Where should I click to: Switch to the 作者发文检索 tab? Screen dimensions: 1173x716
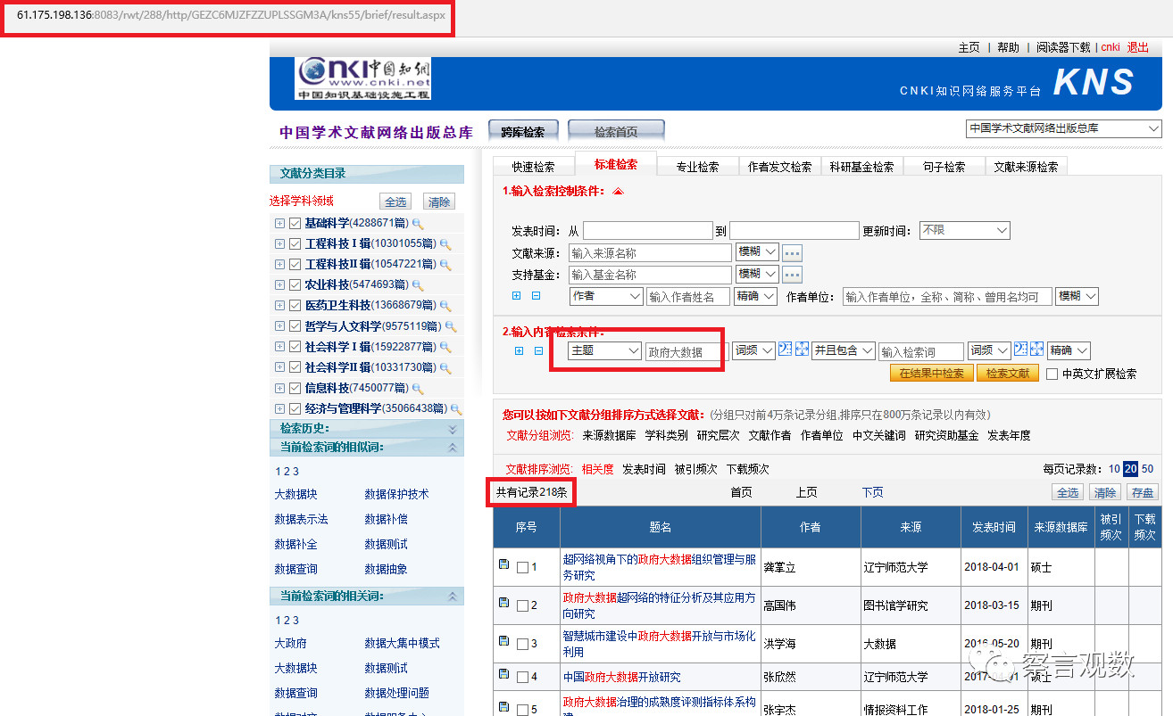779,167
